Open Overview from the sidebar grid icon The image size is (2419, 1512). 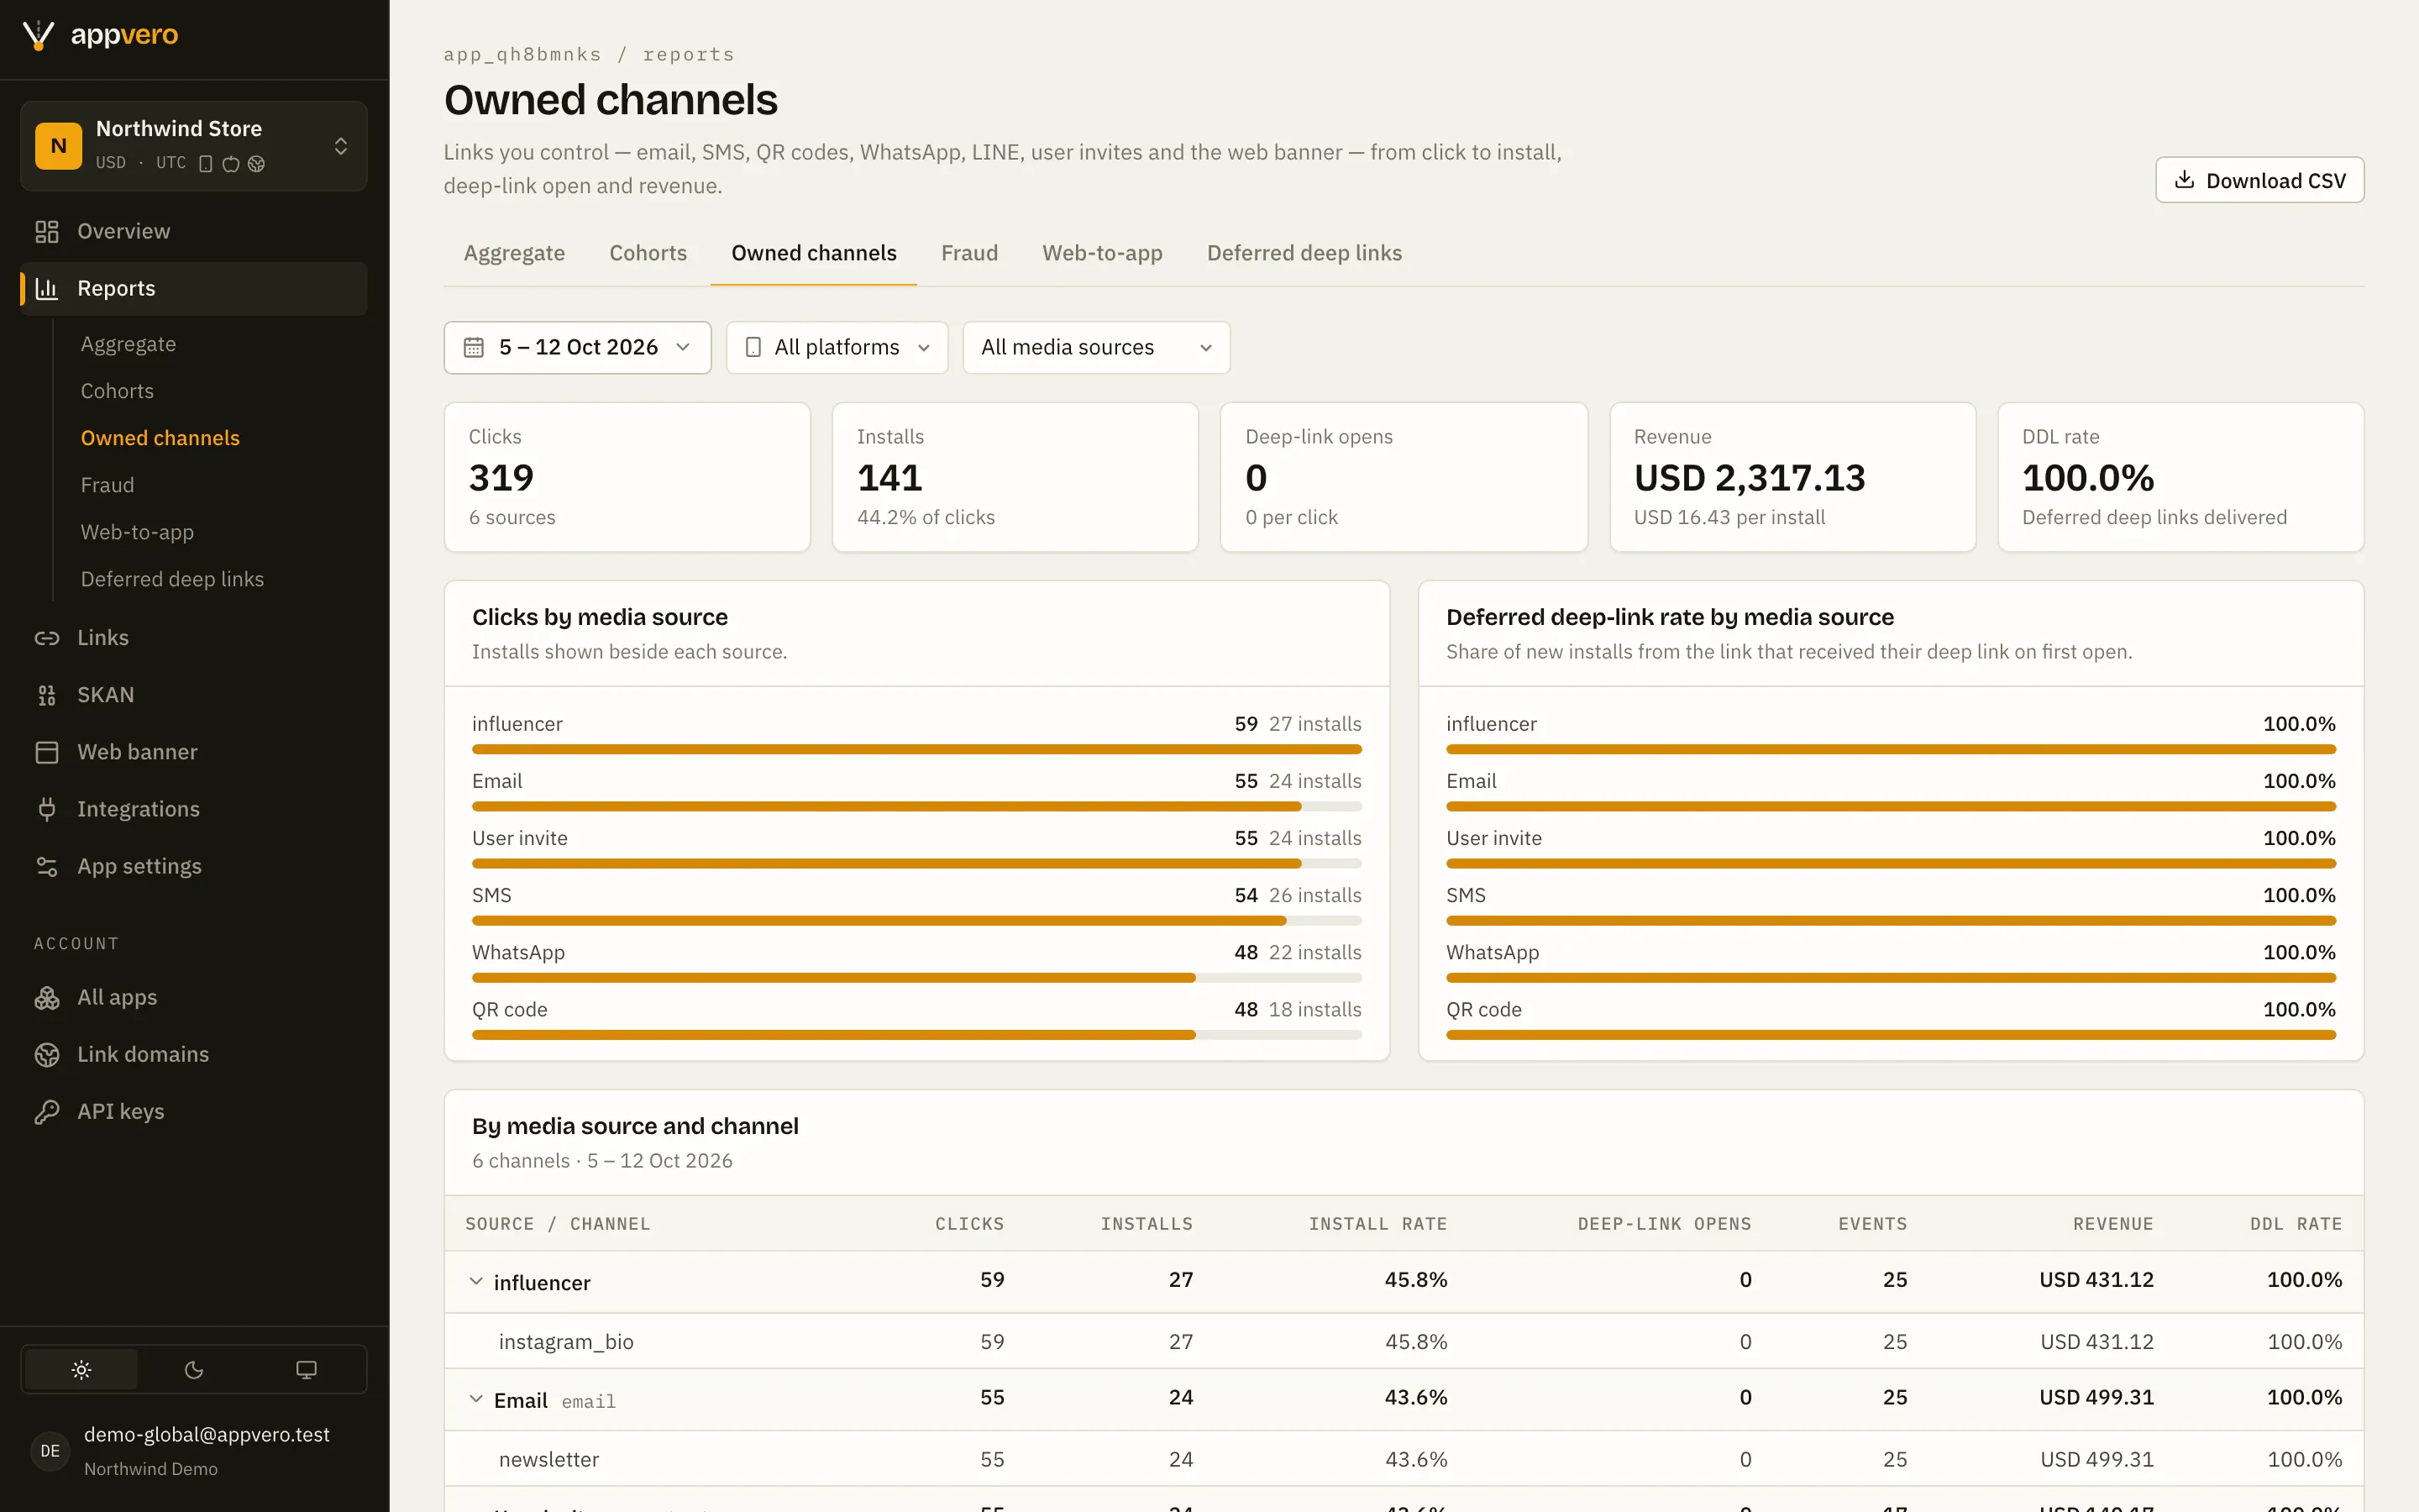(47, 231)
